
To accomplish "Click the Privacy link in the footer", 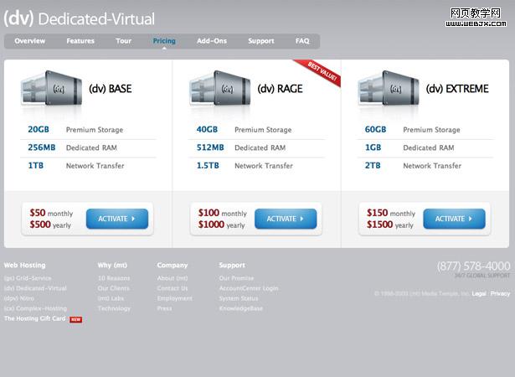I will click(x=500, y=294).
